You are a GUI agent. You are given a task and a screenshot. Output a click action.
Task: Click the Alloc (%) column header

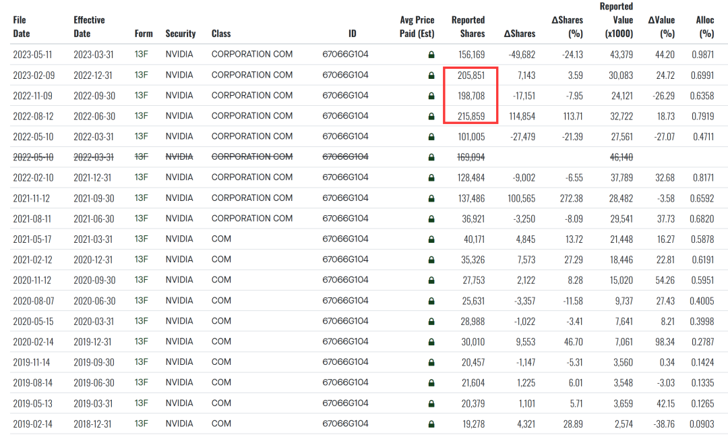pos(705,26)
